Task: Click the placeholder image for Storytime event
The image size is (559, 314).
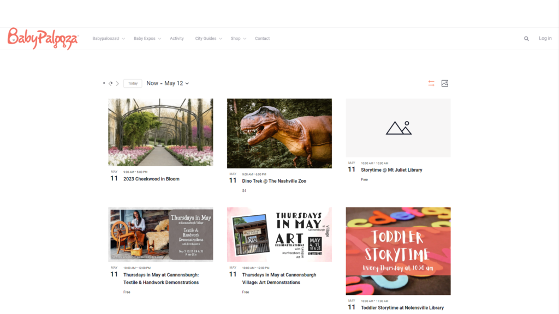Action: click(398, 128)
